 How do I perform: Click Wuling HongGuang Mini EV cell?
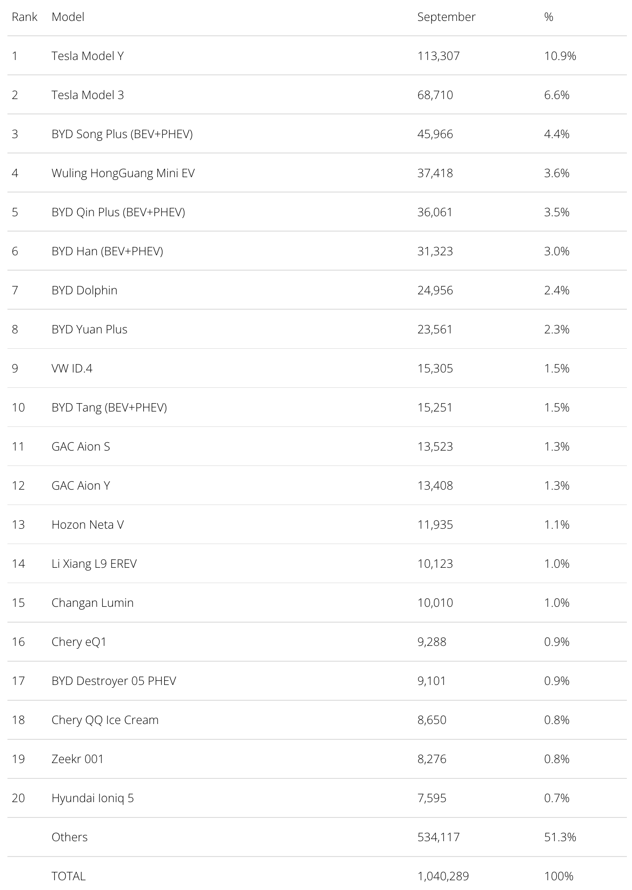pyautogui.click(x=123, y=173)
